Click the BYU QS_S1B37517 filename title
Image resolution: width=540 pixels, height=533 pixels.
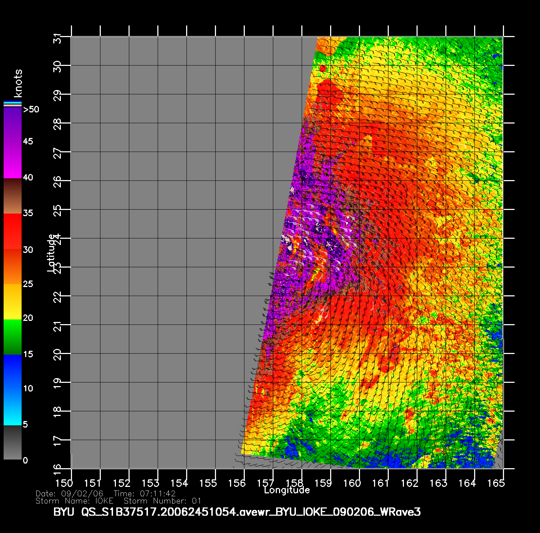[x=237, y=512]
